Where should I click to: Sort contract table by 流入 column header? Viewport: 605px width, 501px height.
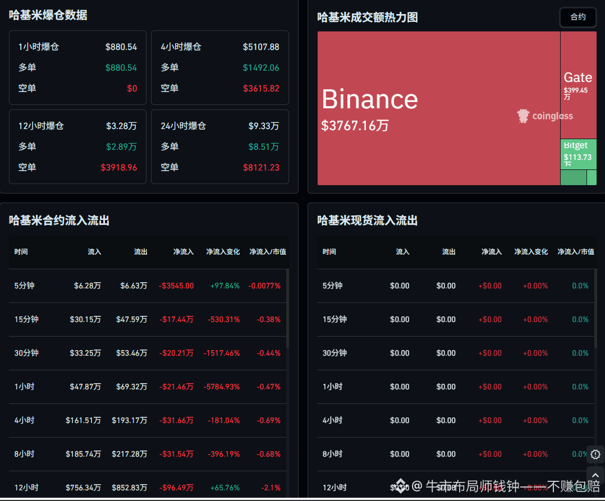pyautogui.click(x=94, y=252)
